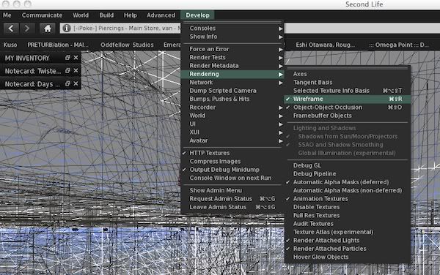The width and height of the screenshot is (440, 275).
Task: Click the location address field
Action: [x=126, y=29]
